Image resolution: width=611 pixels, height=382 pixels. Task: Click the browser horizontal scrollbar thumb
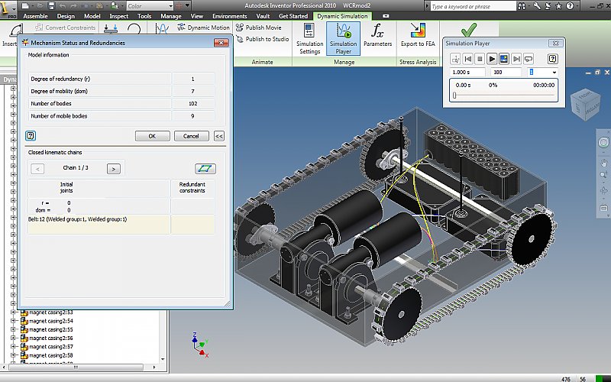pyautogui.click(x=76, y=367)
